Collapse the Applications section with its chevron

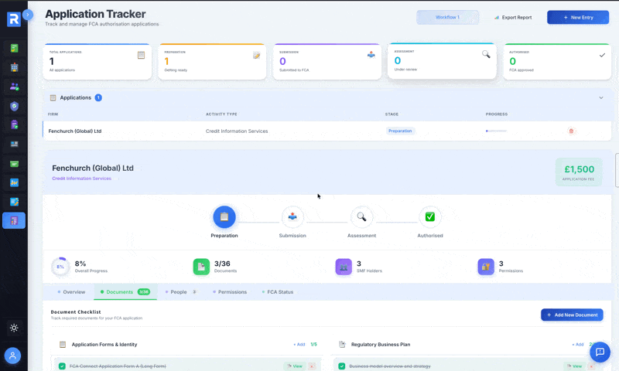pyautogui.click(x=601, y=98)
